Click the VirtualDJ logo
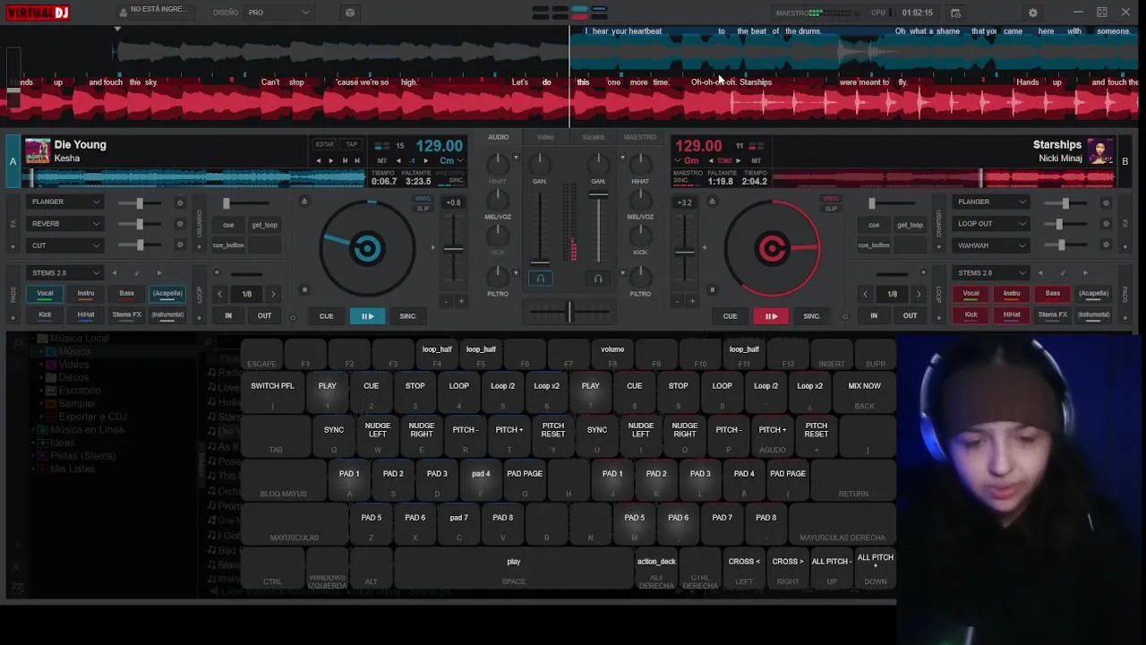Viewport: 1146px width, 645px height. tap(36, 13)
